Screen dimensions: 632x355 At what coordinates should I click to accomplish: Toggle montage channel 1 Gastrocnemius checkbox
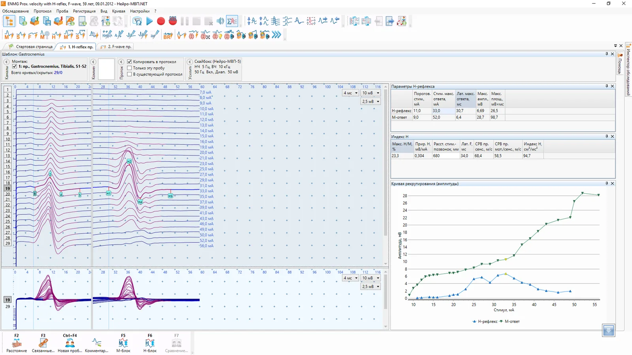point(15,67)
